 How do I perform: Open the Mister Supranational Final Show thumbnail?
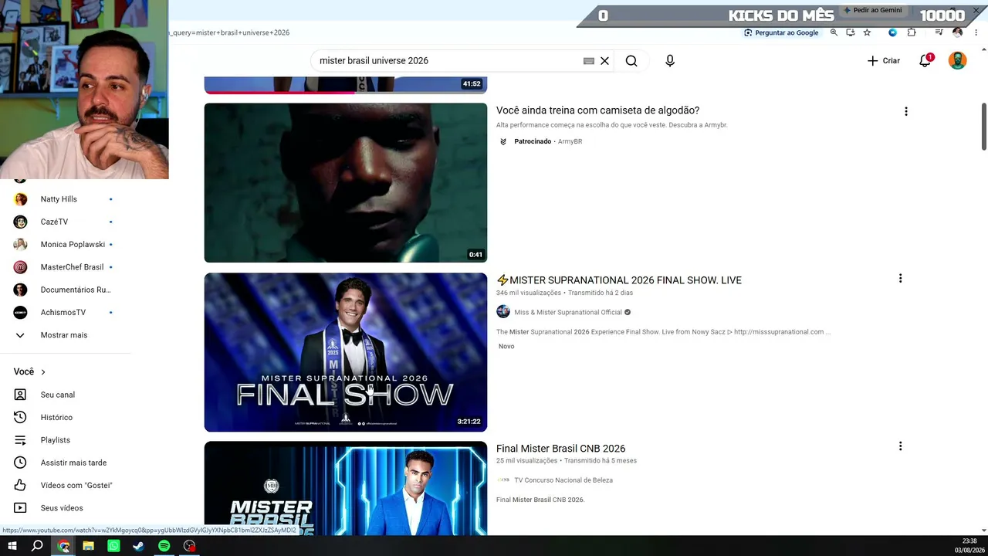(346, 352)
